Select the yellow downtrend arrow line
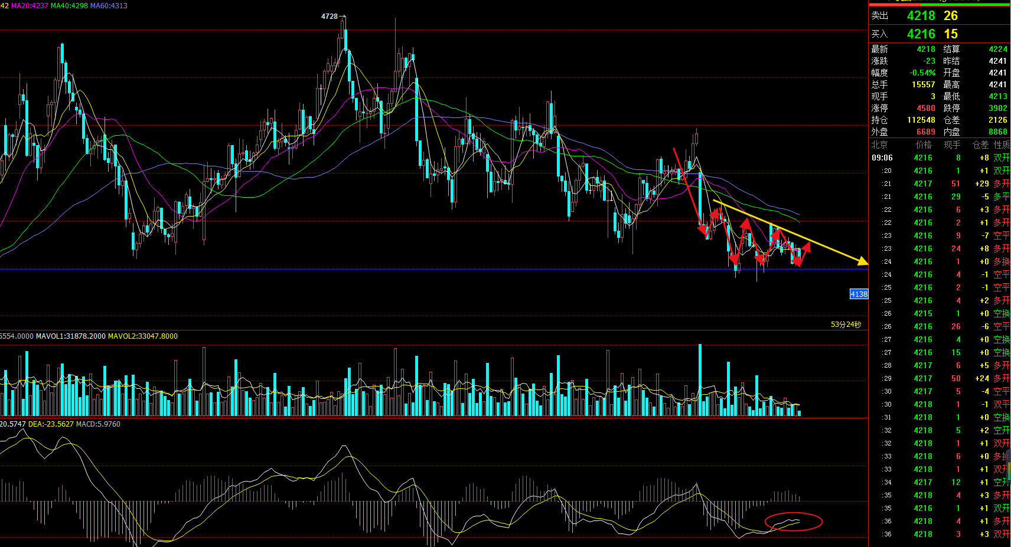1011x547 pixels. tap(791, 232)
